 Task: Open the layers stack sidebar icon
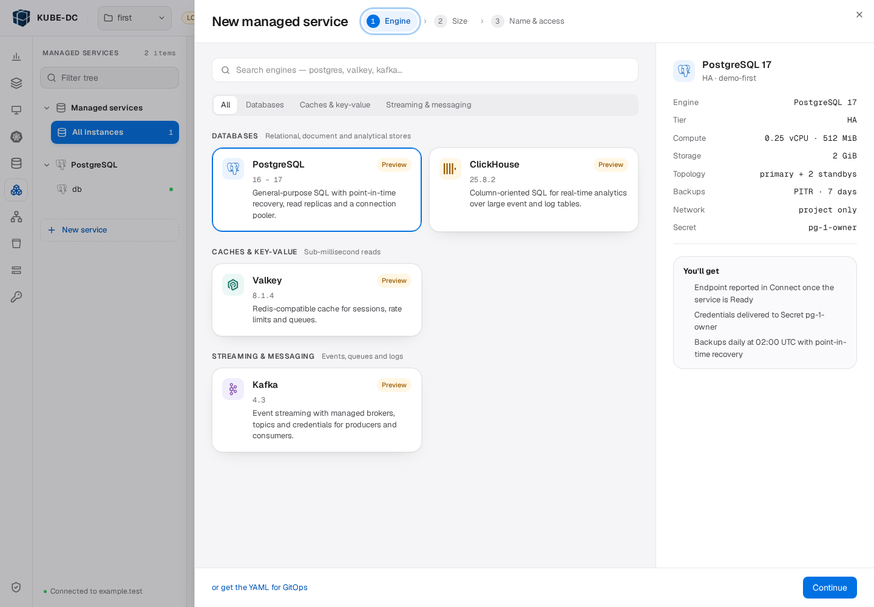click(x=16, y=83)
